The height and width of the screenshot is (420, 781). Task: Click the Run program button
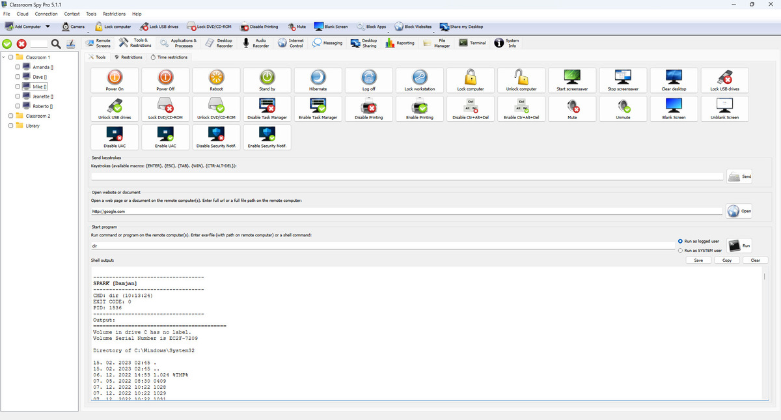(739, 245)
